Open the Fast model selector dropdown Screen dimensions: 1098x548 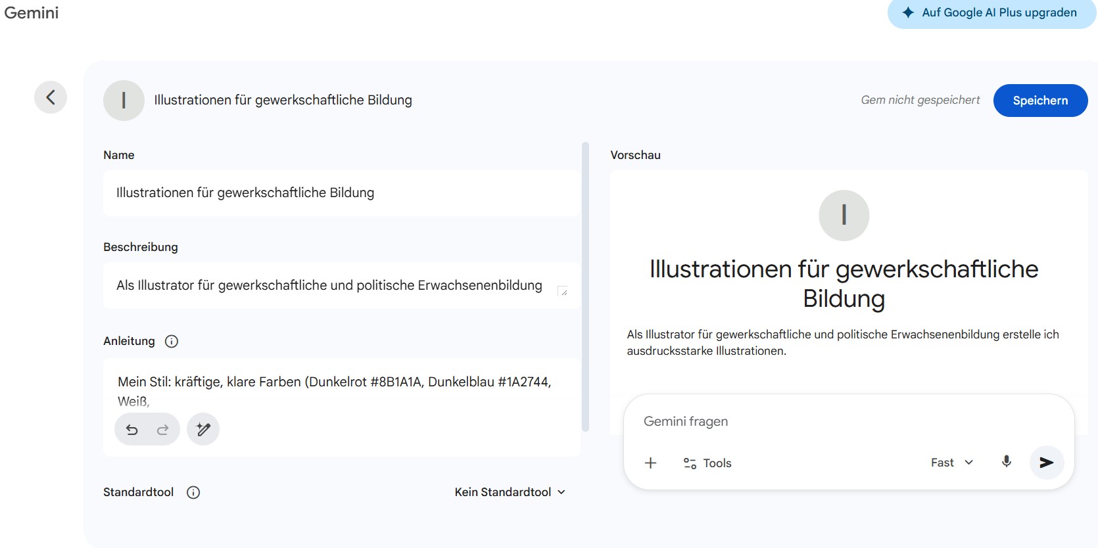pos(951,463)
